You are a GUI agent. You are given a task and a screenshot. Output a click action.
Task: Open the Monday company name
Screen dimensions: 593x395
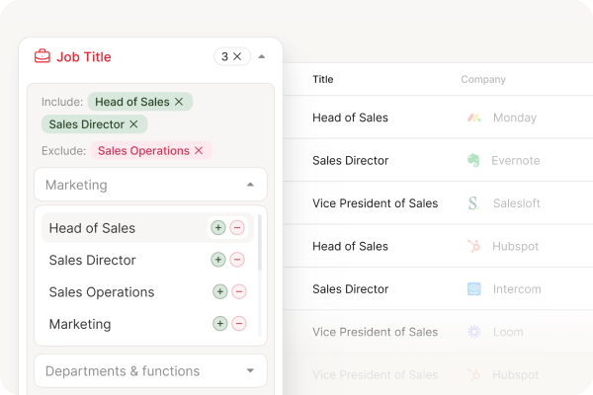point(515,118)
